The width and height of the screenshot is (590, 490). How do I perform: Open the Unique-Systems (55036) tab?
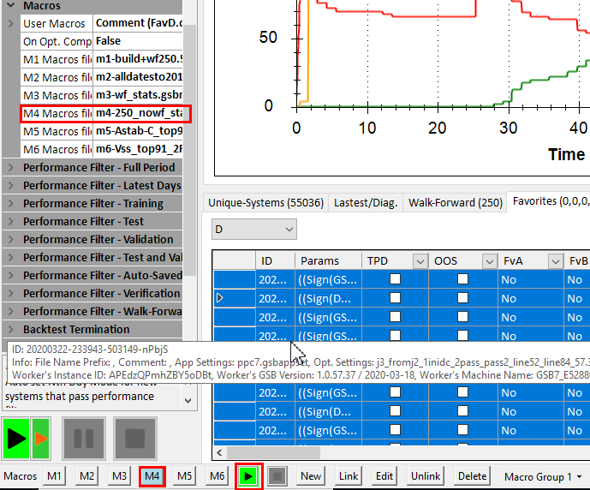(x=265, y=203)
